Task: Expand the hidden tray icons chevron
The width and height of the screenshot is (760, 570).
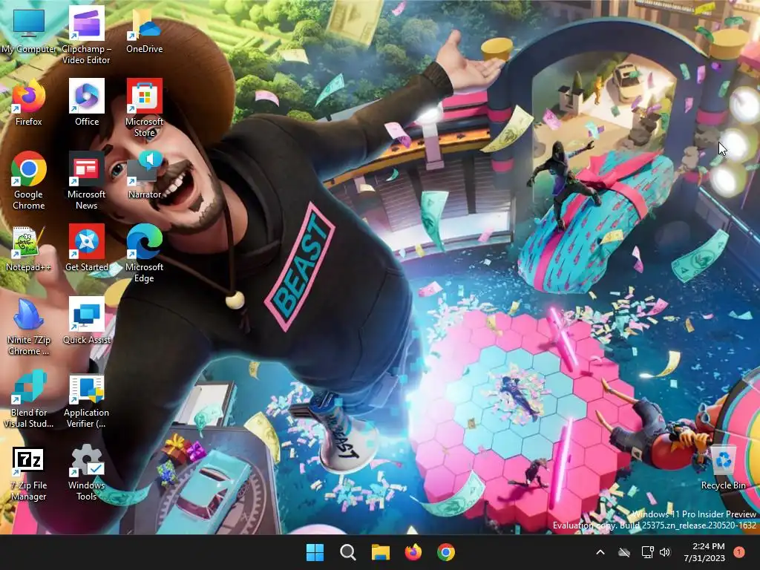Action: pos(600,552)
